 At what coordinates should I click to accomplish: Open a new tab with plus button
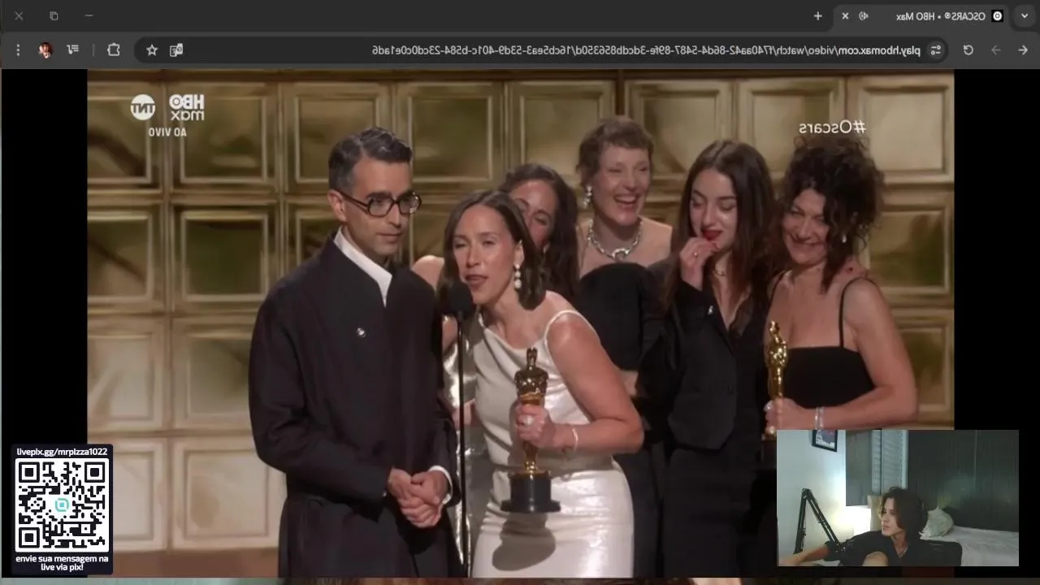tap(818, 16)
